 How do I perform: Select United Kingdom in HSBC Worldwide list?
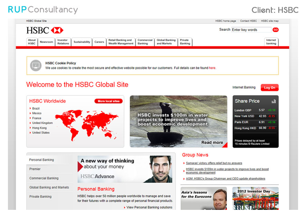click(x=42, y=123)
